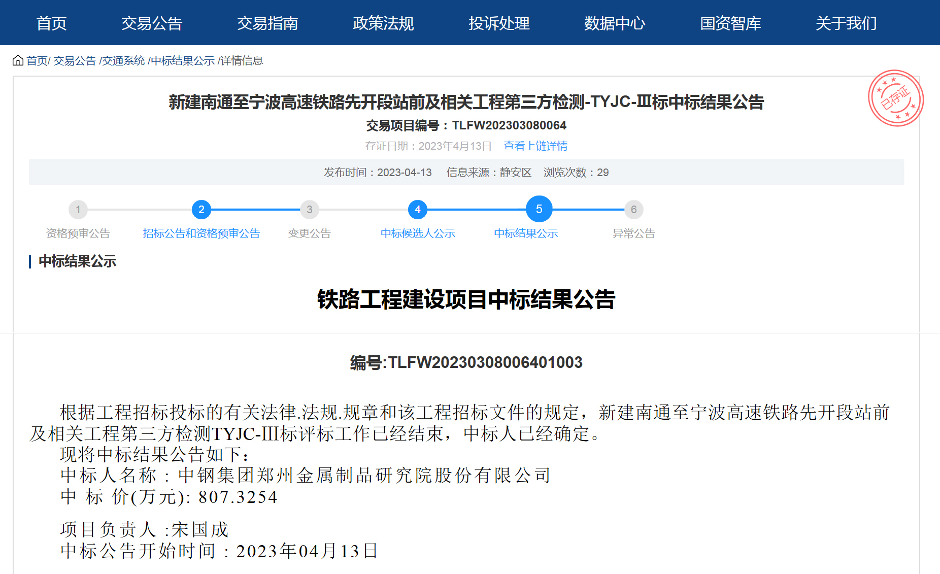Screen dimensions: 940x574
Task: Select step 2 circle in progress bar
Action: pyautogui.click(x=202, y=210)
